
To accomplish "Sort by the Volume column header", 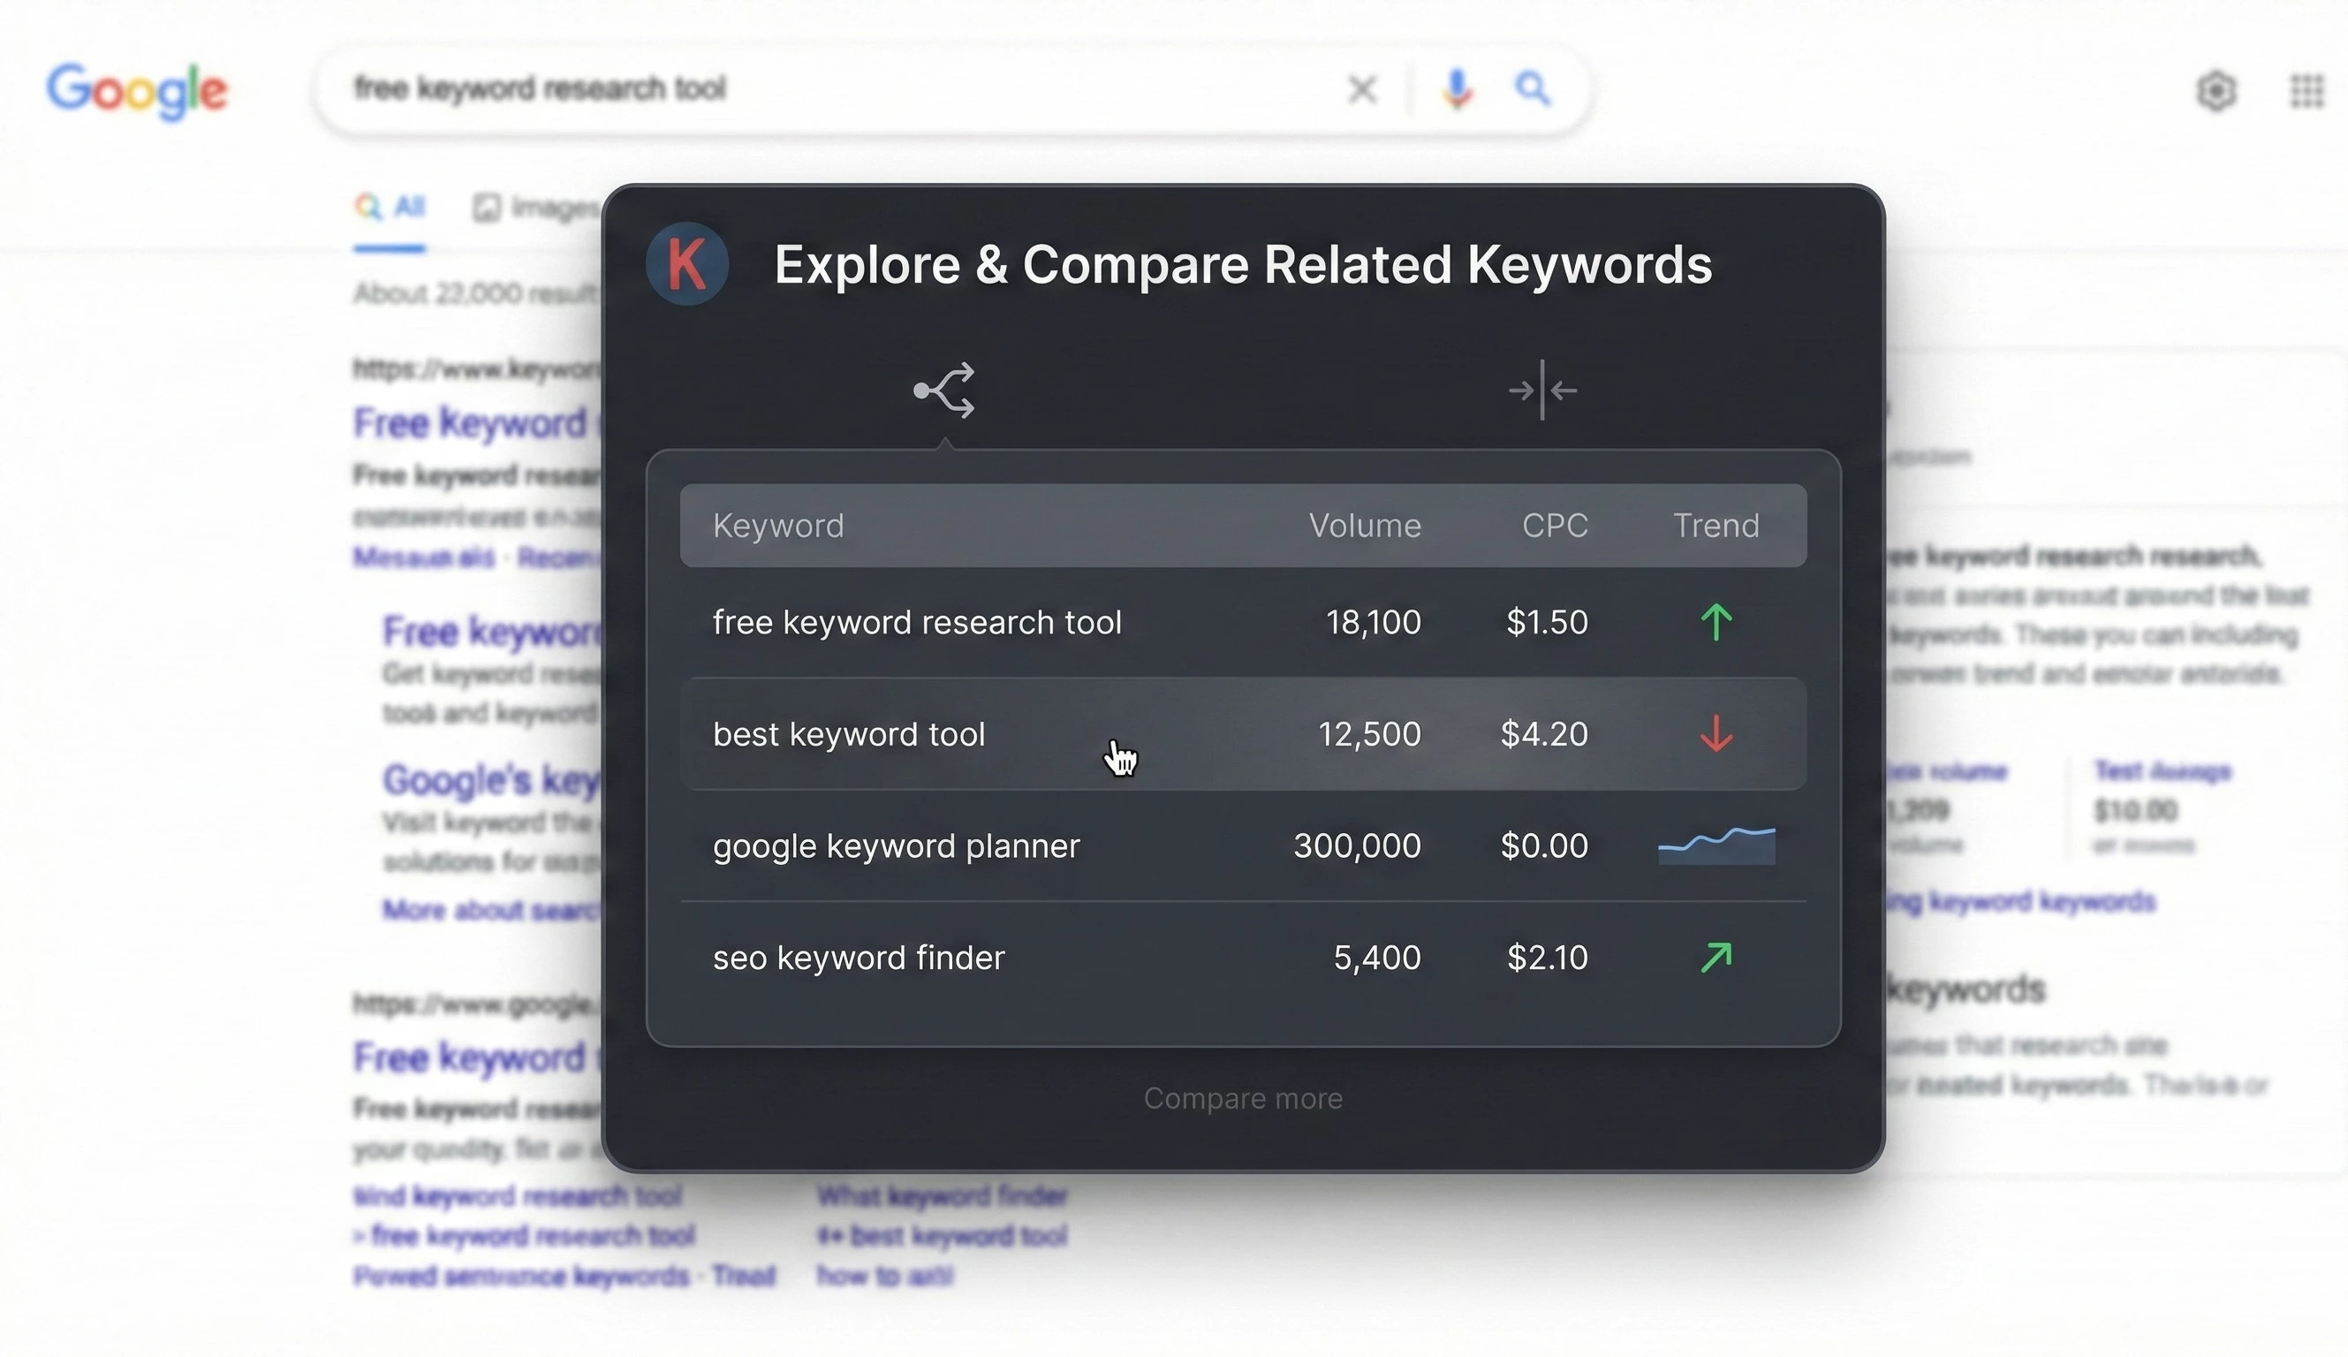I will (x=1365, y=526).
